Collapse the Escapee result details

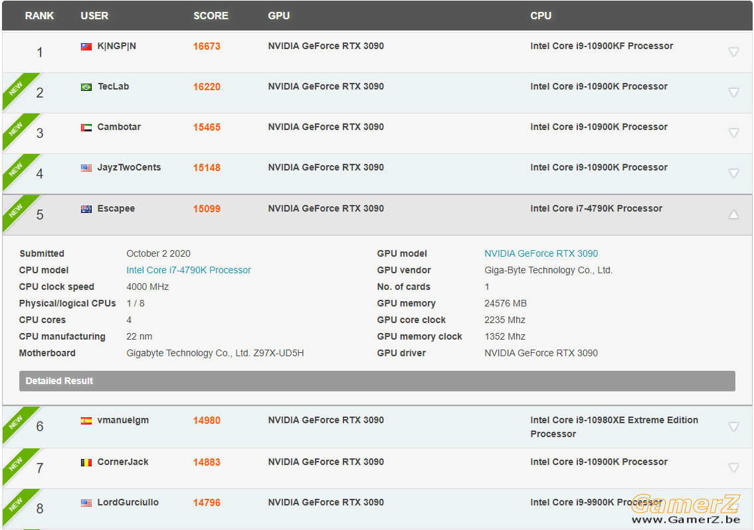click(733, 214)
